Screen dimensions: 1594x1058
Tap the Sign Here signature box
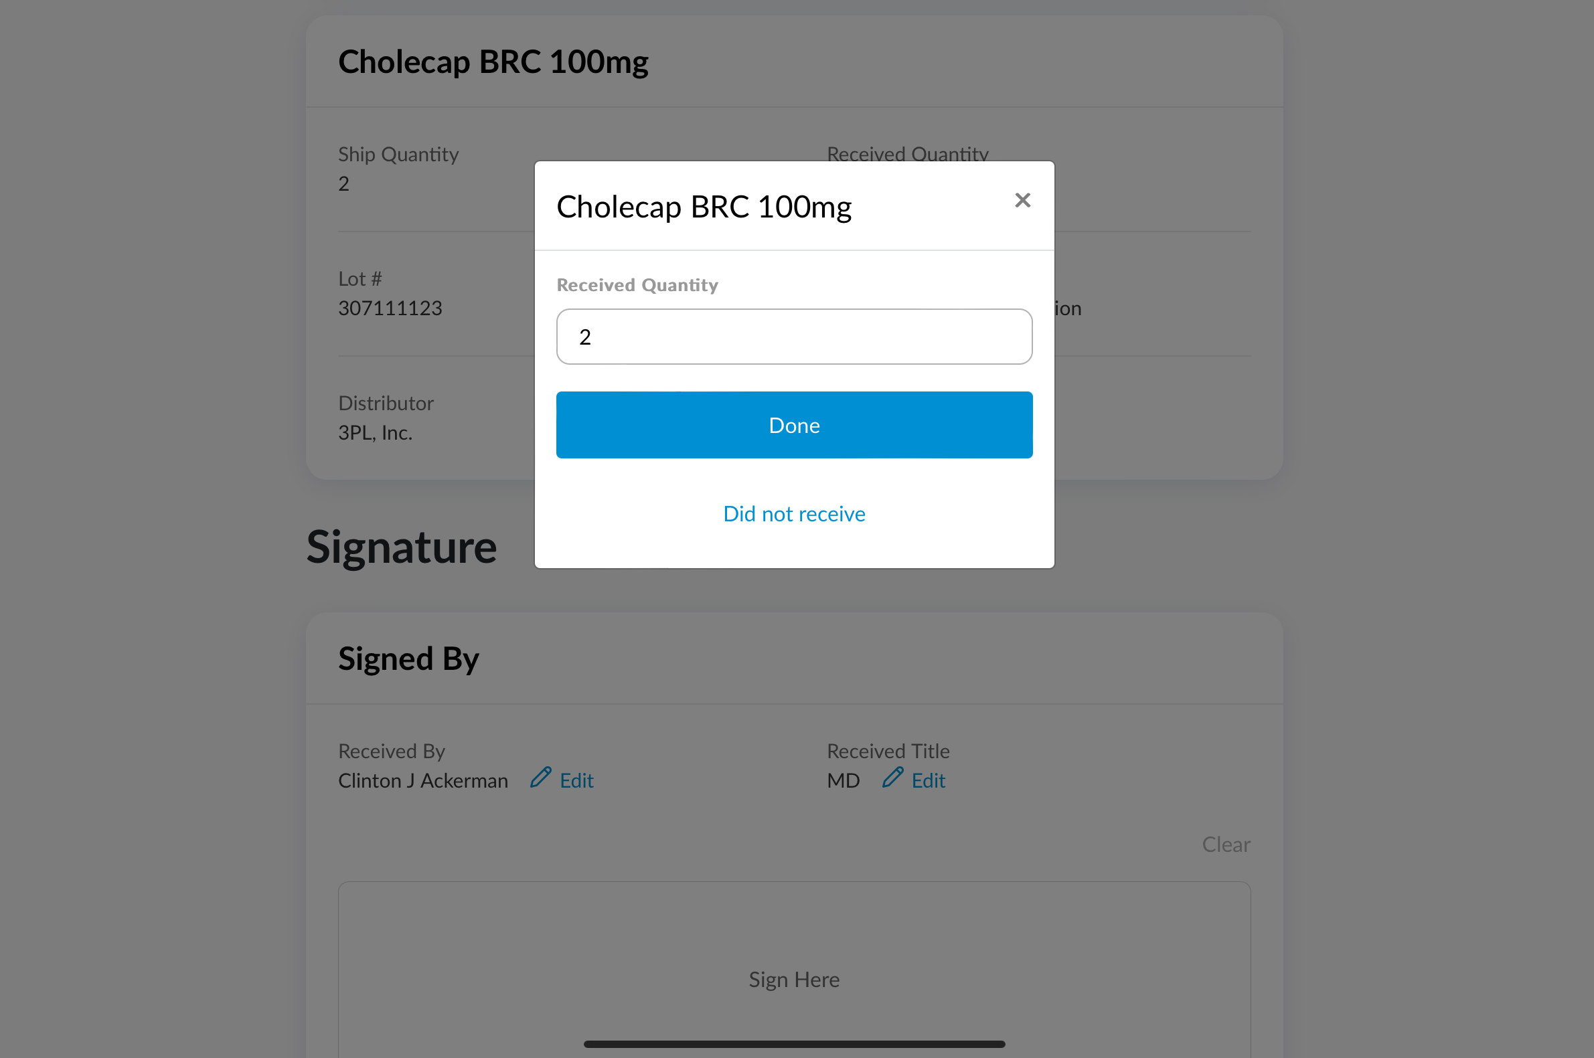793,972
